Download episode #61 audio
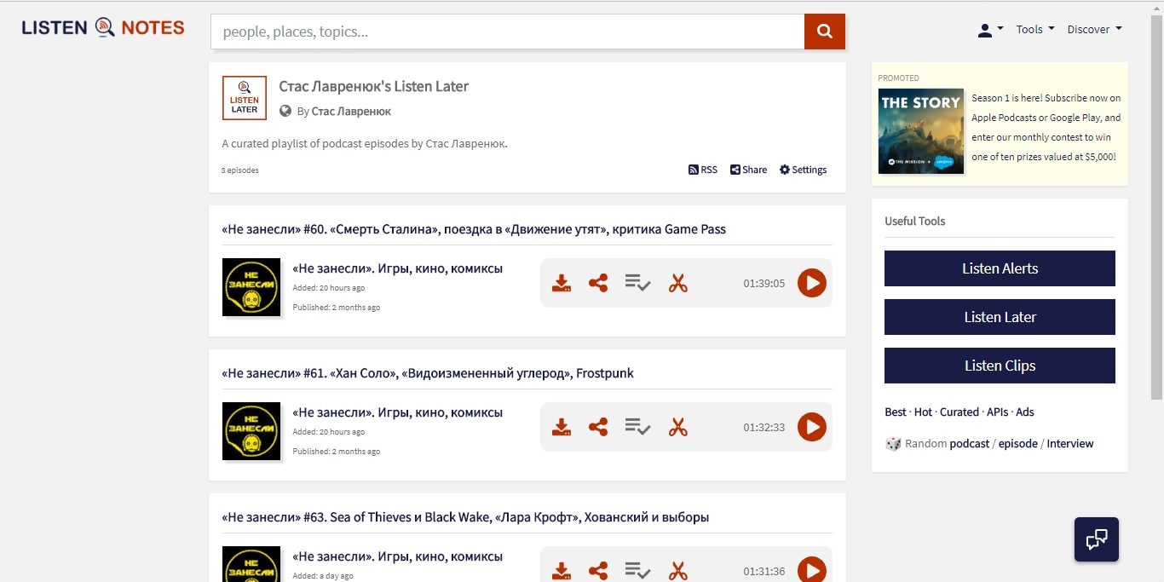Screen dimensions: 1164x582 tap(561, 427)
